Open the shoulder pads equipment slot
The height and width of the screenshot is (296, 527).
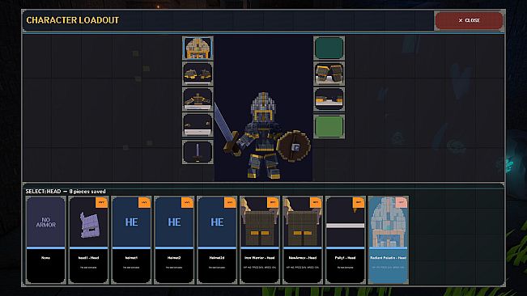[198, 74]
